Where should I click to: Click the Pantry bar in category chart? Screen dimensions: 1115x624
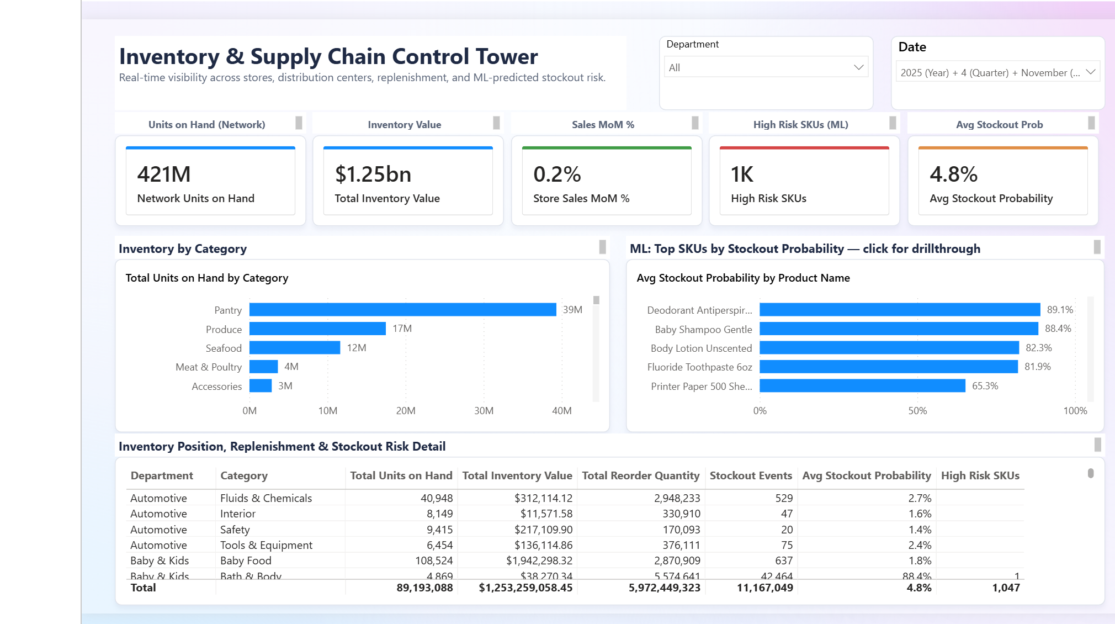(x=403, y=310)
